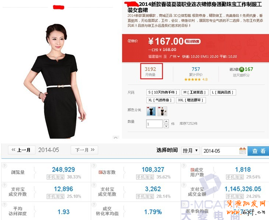Open the 按月 time period dropdown
The image size is (269, 220).
(191, 151)
